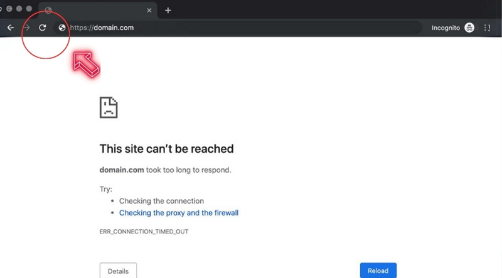Click the ERR_CONNECTION_TIMED_OUT error code

tap(144, 232)
